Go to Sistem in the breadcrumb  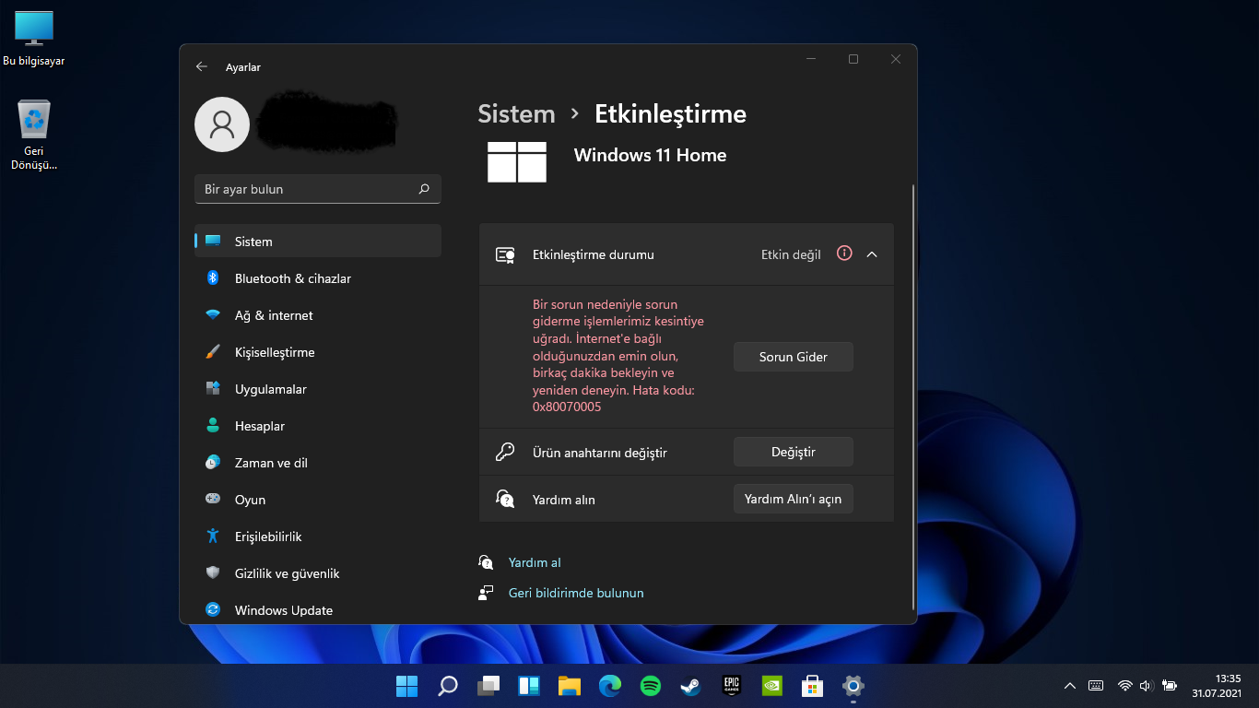coord(516,114)
